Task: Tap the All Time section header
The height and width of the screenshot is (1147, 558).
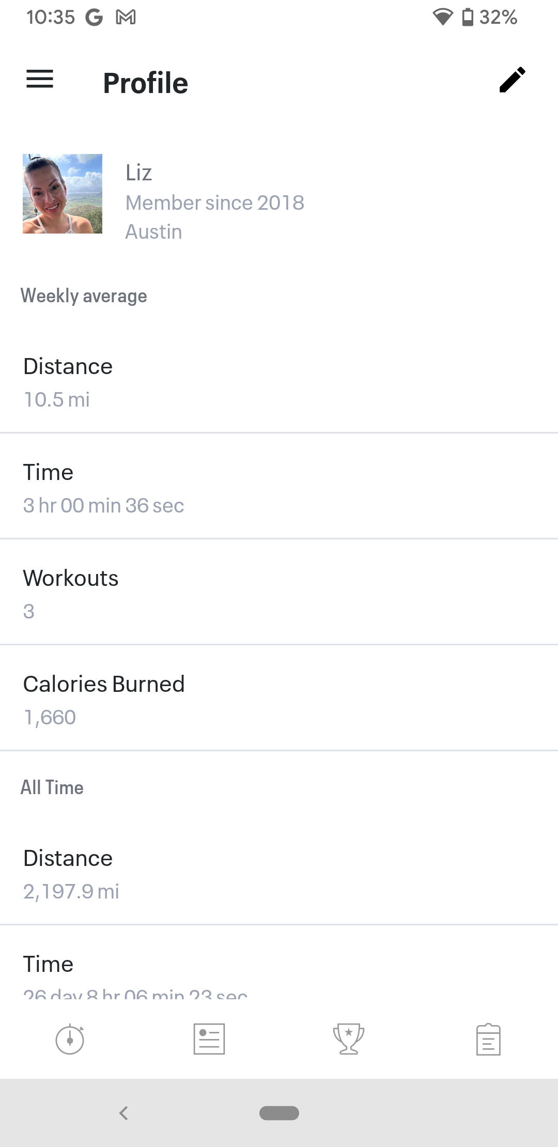Action: tap(52, 787)
